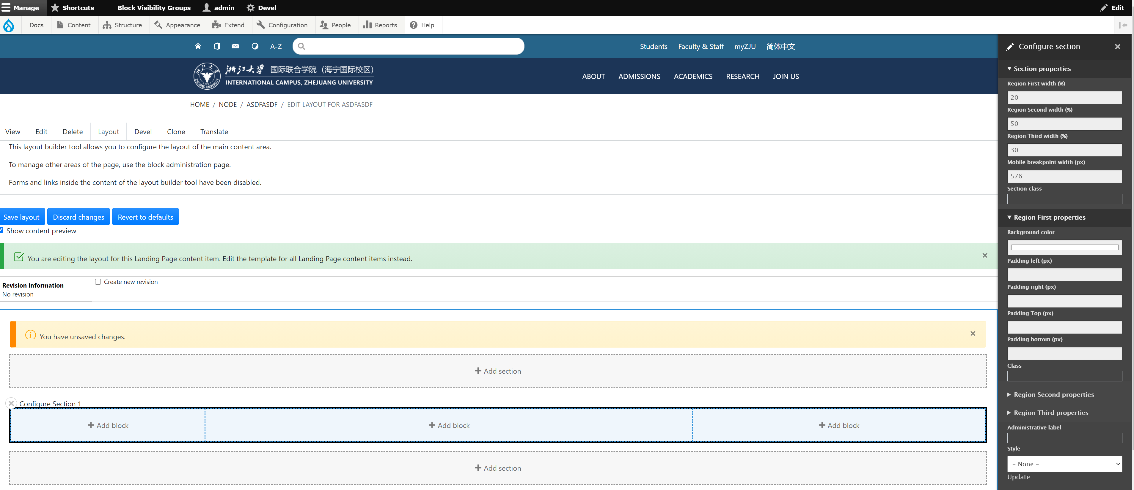Dismiss the unsaved changes warning message

click(973, 334)
